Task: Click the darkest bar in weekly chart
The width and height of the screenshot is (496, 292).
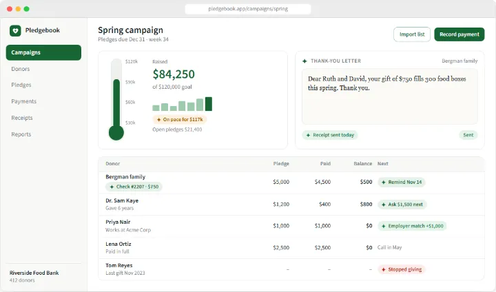Action: click(209, 104)
